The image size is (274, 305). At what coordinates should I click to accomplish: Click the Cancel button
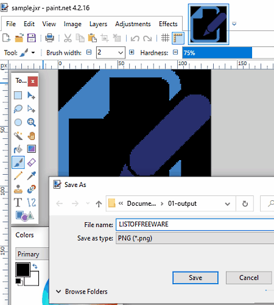click(x=249, y=278)
